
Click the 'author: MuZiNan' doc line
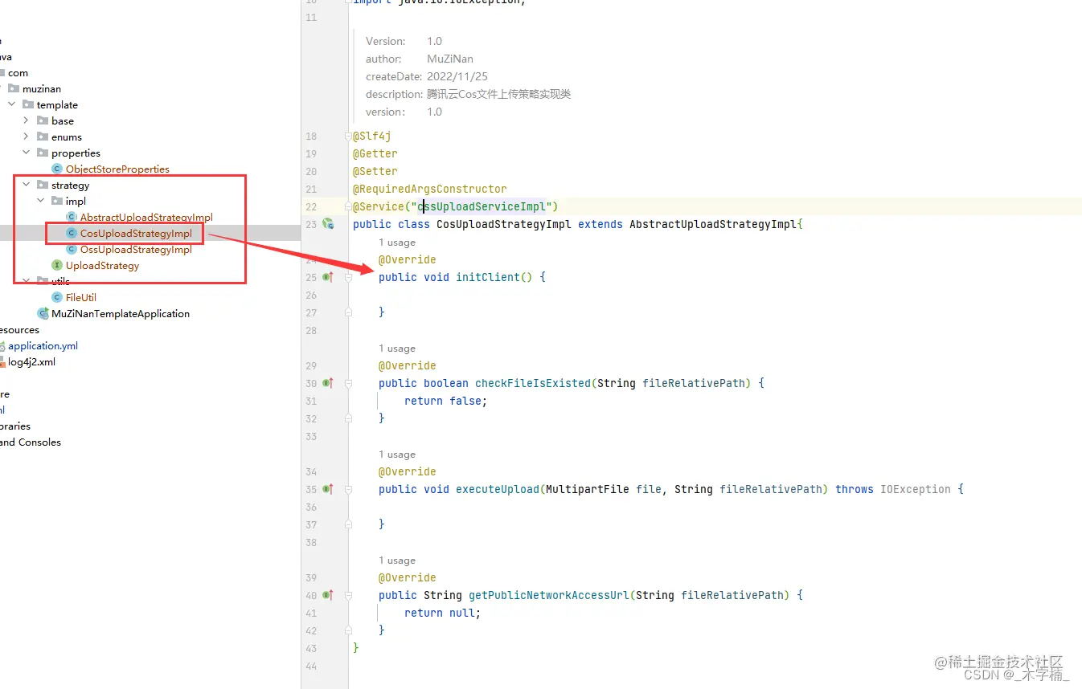pos(420,59)
